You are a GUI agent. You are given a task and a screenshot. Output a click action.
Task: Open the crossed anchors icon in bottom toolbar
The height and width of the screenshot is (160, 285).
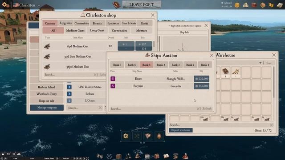[109, 156]
